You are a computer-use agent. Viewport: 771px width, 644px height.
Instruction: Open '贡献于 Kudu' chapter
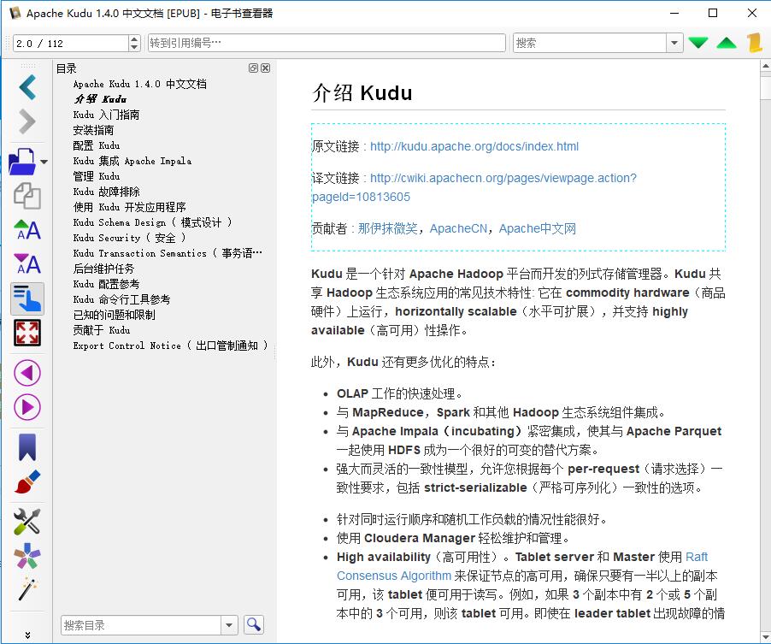[102, 329]
